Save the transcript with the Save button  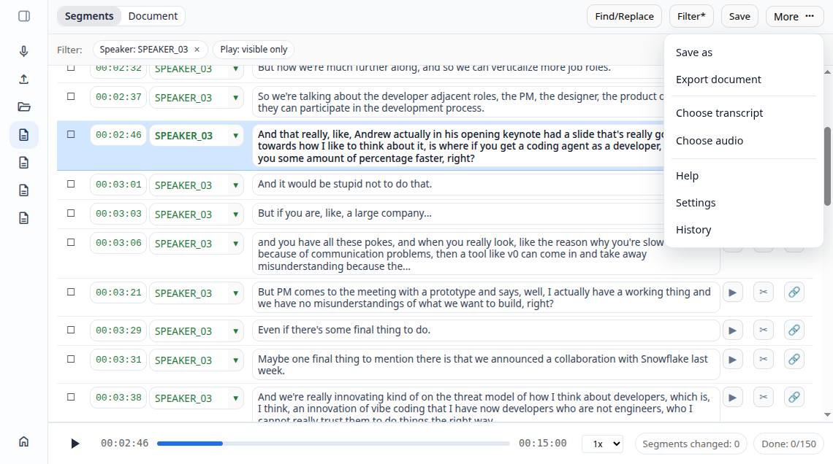[739, 15]
